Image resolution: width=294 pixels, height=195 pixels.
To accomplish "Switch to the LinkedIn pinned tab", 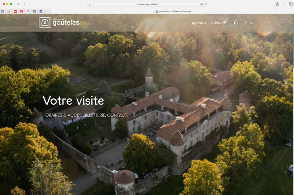I will pos(41,11).
